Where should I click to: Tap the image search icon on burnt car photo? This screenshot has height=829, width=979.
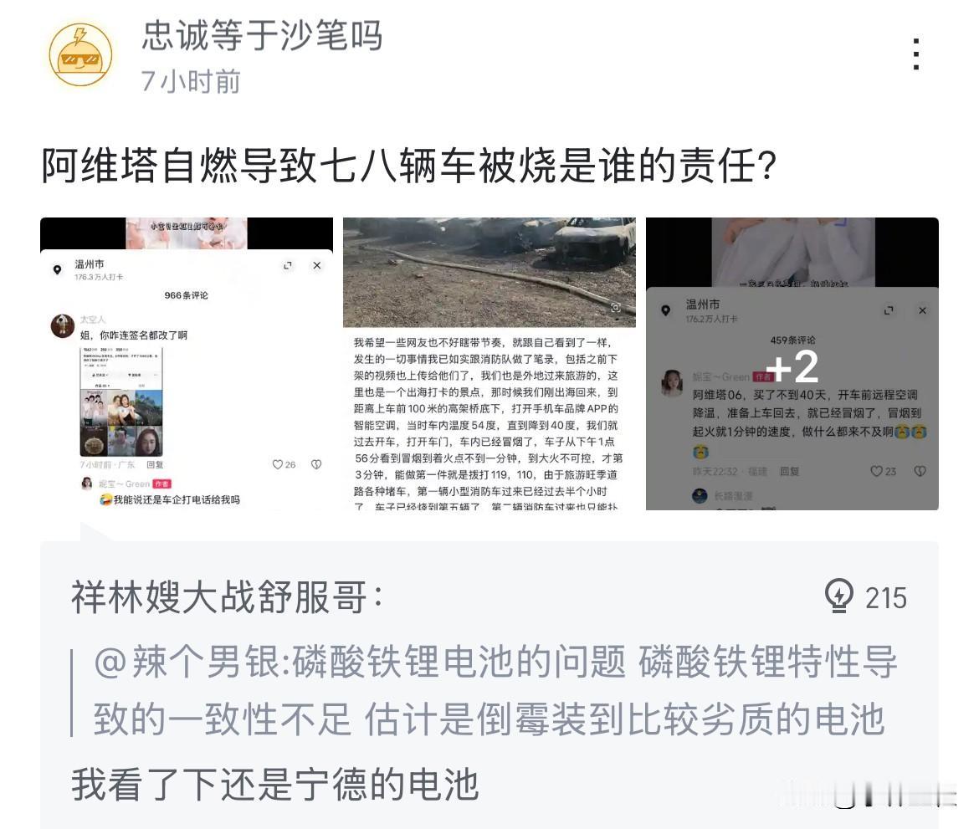click(x=616, y=307)
